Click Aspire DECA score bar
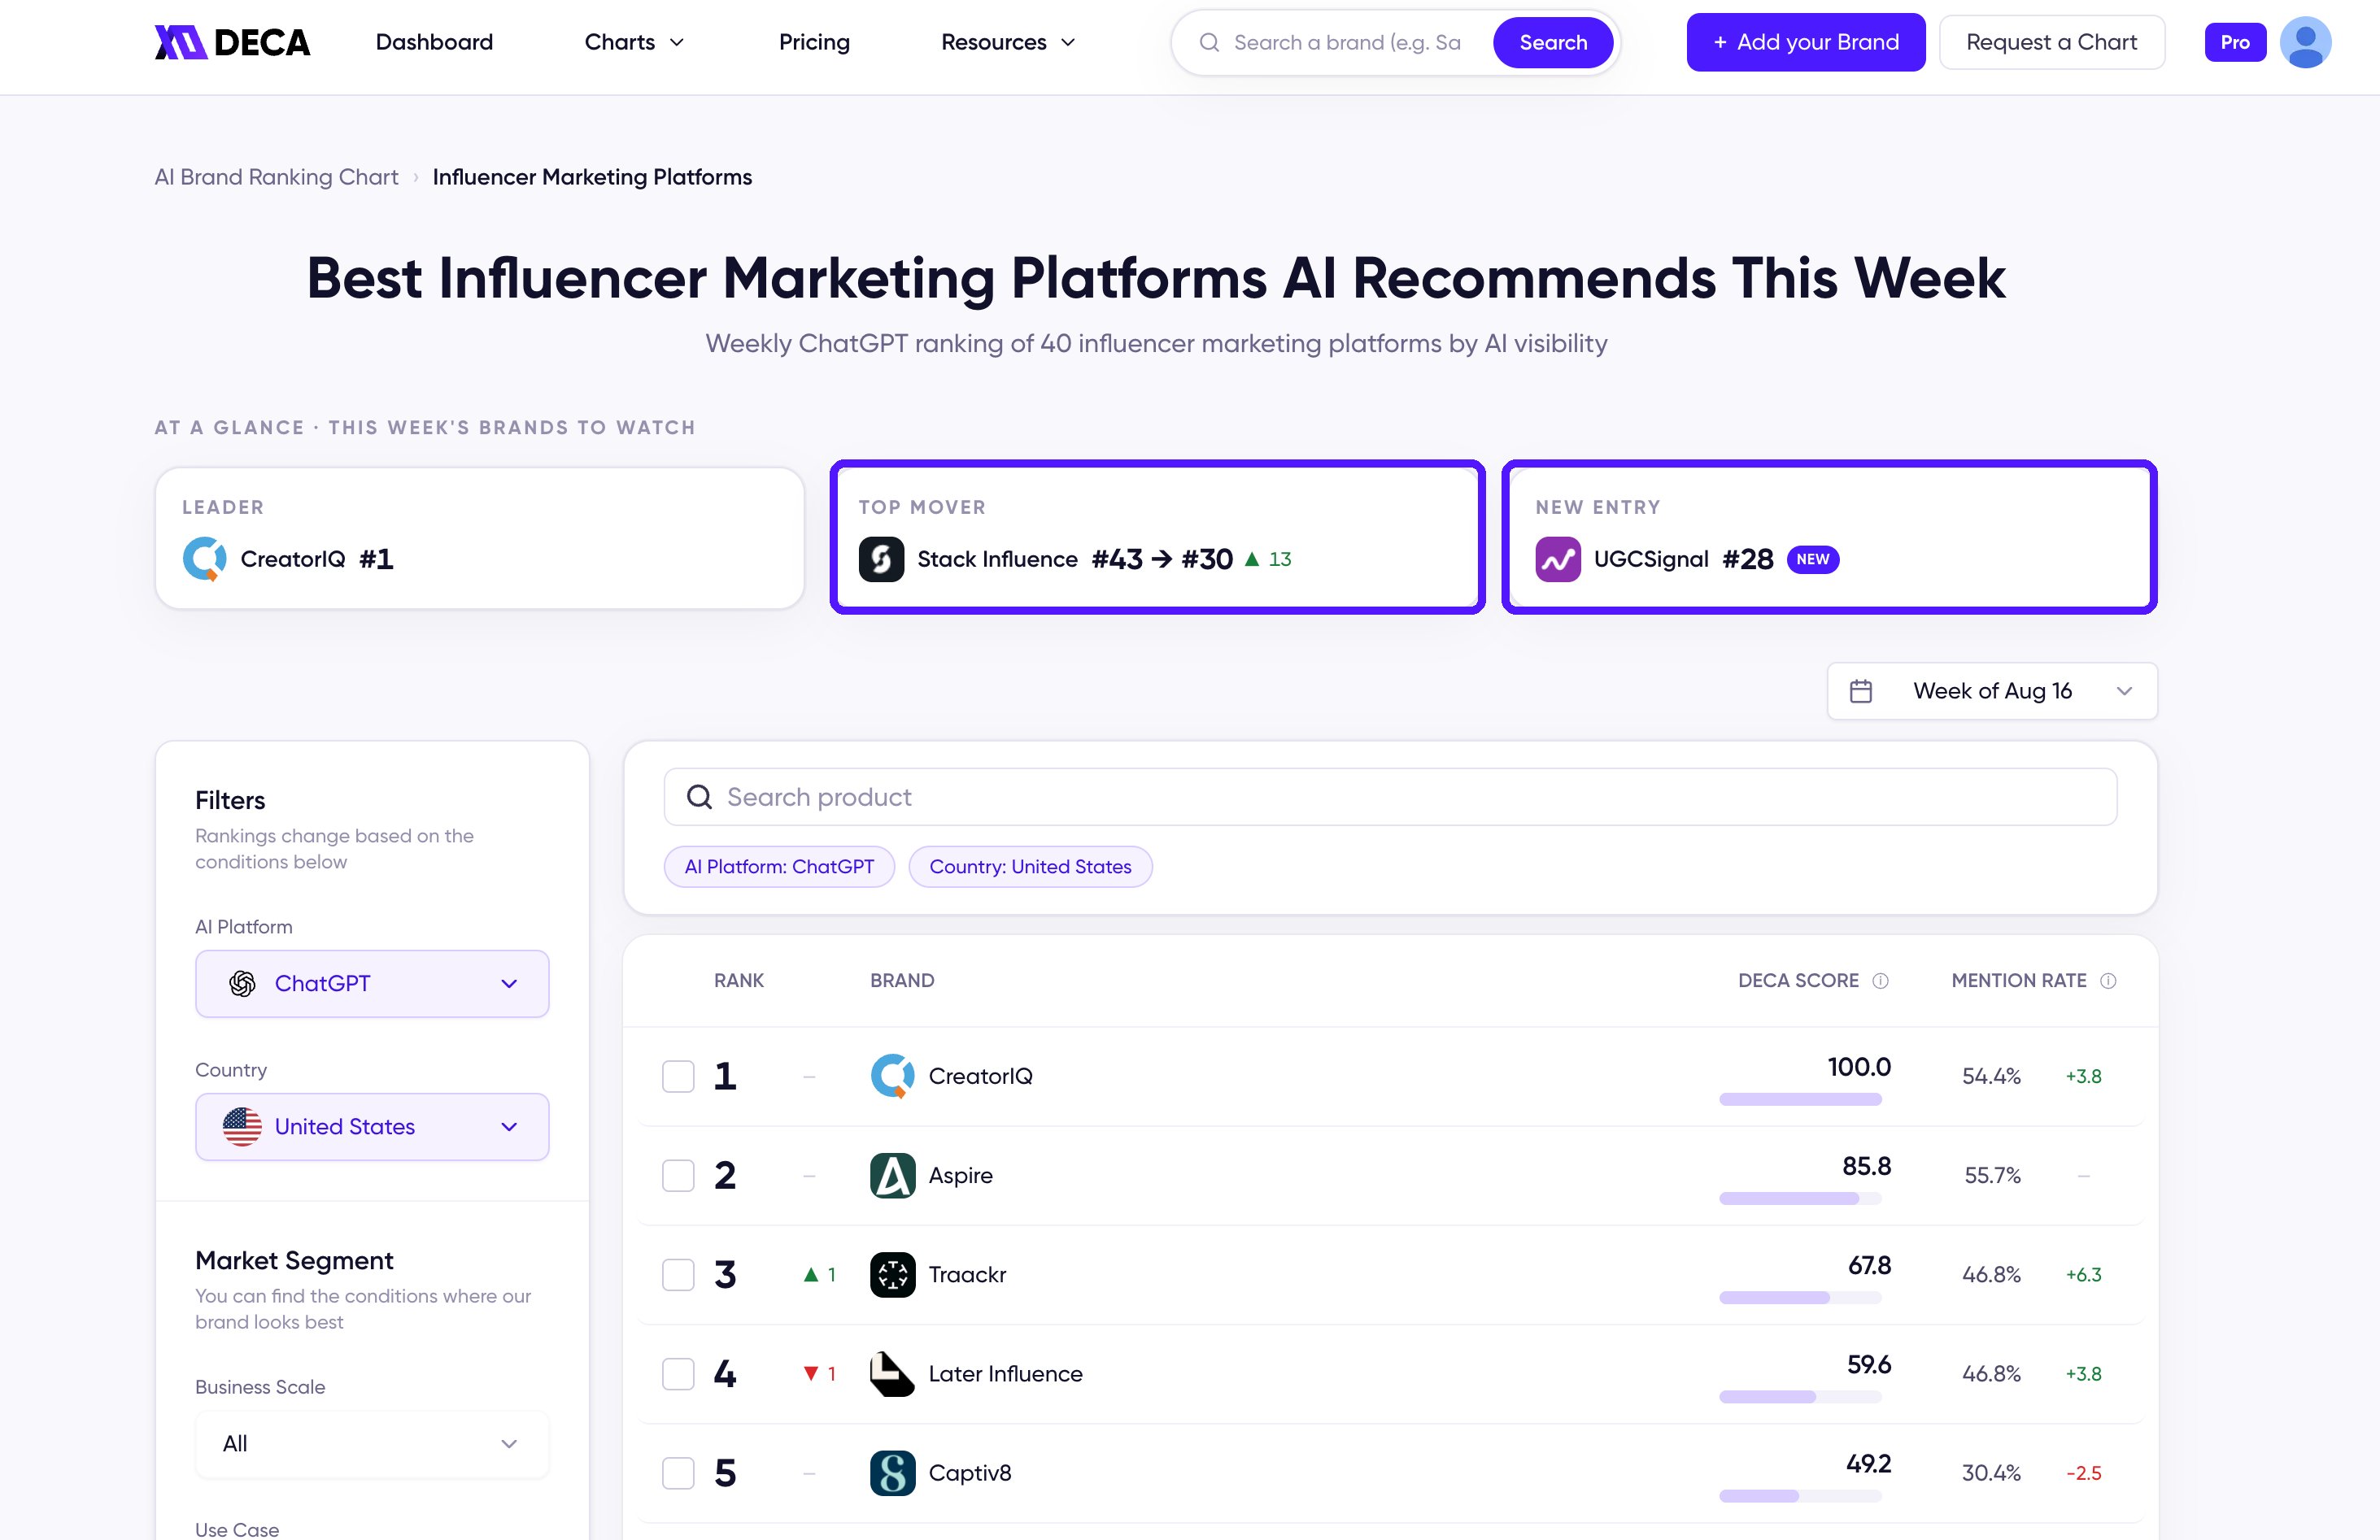 click(x=1800, y=1199)
